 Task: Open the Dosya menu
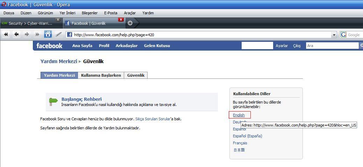click(9, 13)
